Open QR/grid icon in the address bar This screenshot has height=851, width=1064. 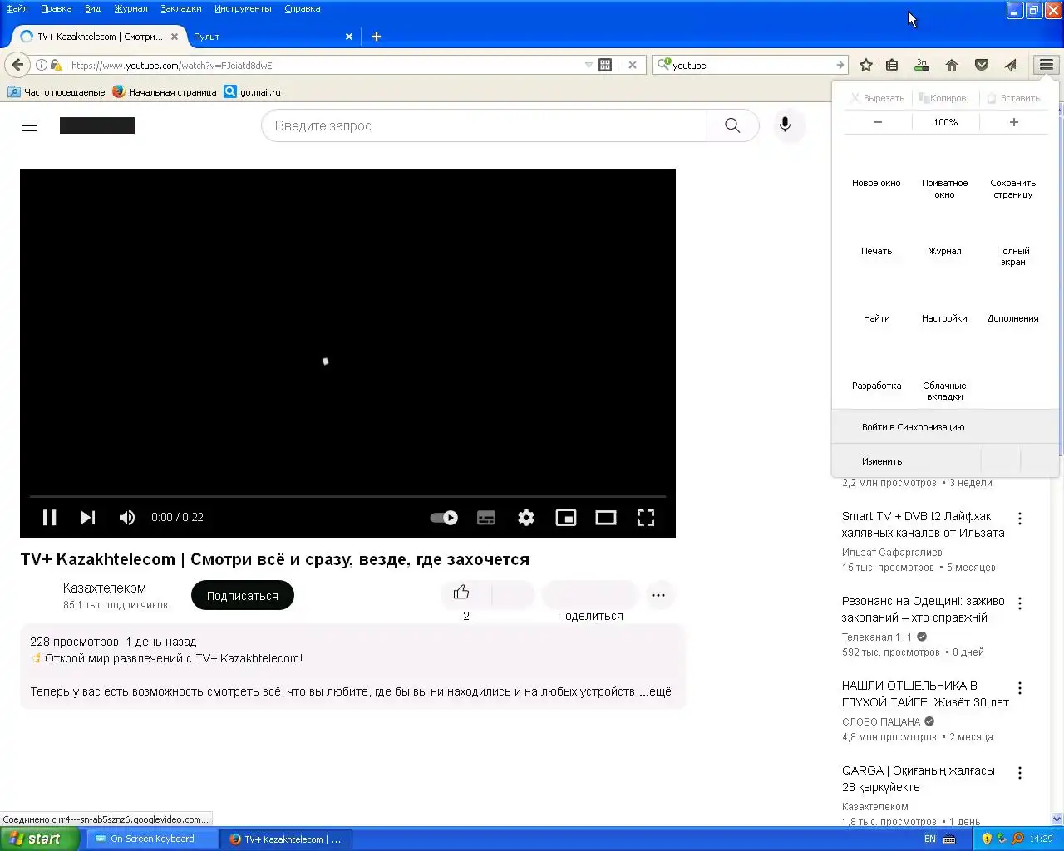(606, 65)
